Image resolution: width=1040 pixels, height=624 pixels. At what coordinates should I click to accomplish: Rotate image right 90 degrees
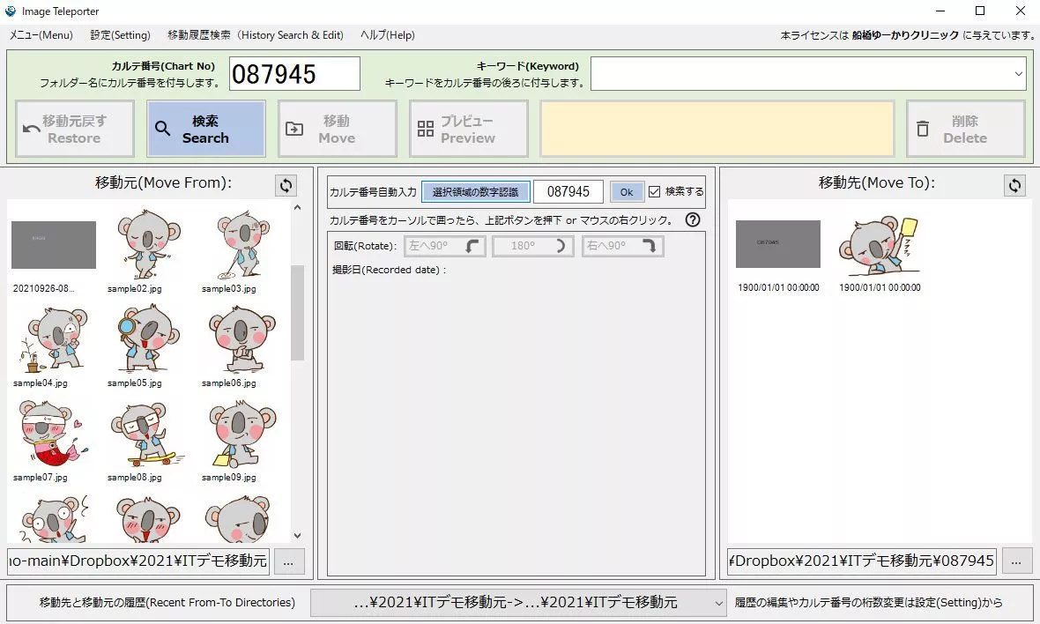622,246
